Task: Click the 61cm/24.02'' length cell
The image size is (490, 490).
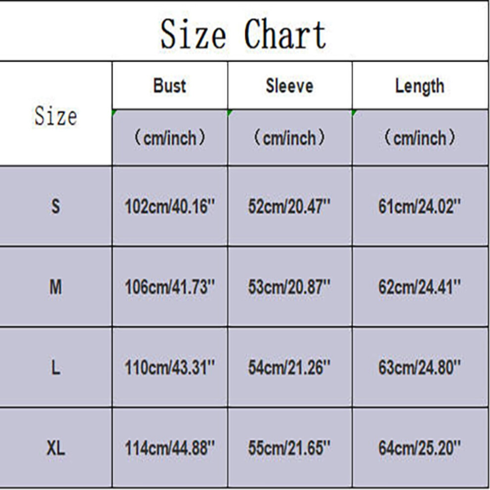Action: (x=420, y=206)
